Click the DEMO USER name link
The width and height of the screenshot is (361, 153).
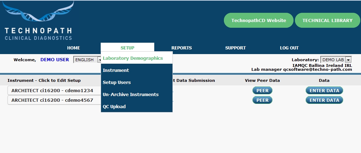55,60
